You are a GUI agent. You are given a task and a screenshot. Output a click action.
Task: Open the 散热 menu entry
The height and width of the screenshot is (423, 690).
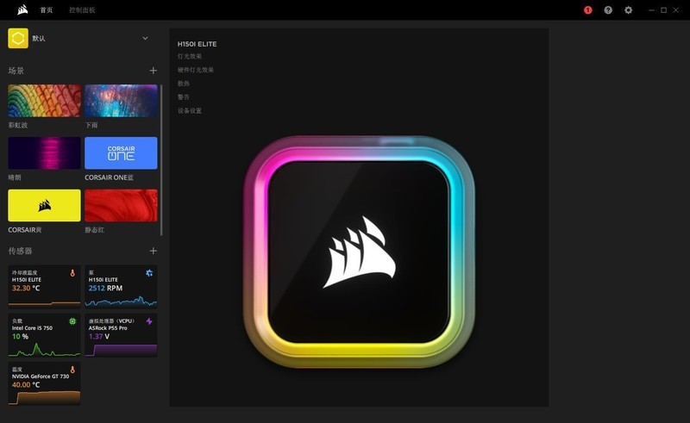[x=184, y=84]
